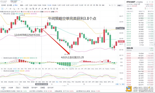This screenshot has height=93, width=155.
Task: Choose the Aa text annotation tool
Action: click(x=30, y=9)
